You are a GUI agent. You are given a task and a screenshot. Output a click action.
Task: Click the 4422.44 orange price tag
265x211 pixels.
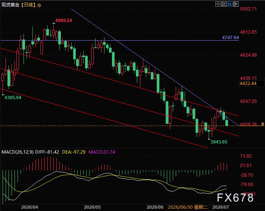click(248, 83)
